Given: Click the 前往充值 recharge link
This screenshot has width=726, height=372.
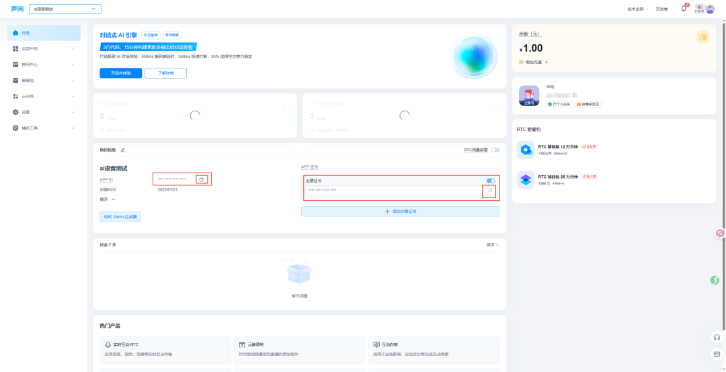Looking at the screenshot, I should point(533,62).
